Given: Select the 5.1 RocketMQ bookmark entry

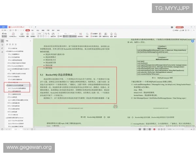Looking at the screenshot, I should (17, 88).
